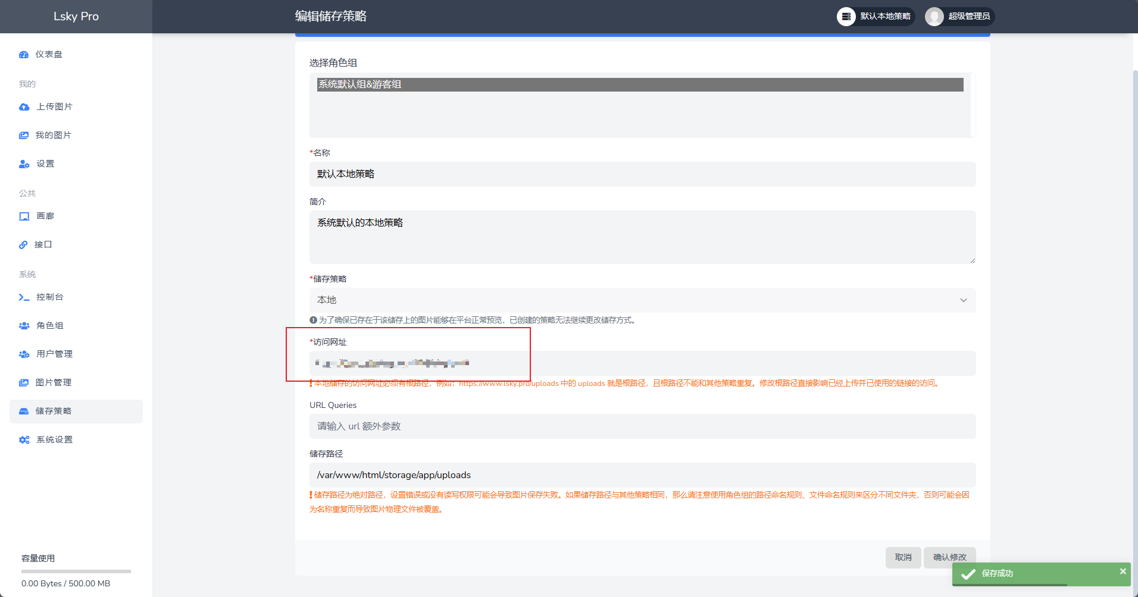Click the user settings gear icon

[x=24, y=164]
